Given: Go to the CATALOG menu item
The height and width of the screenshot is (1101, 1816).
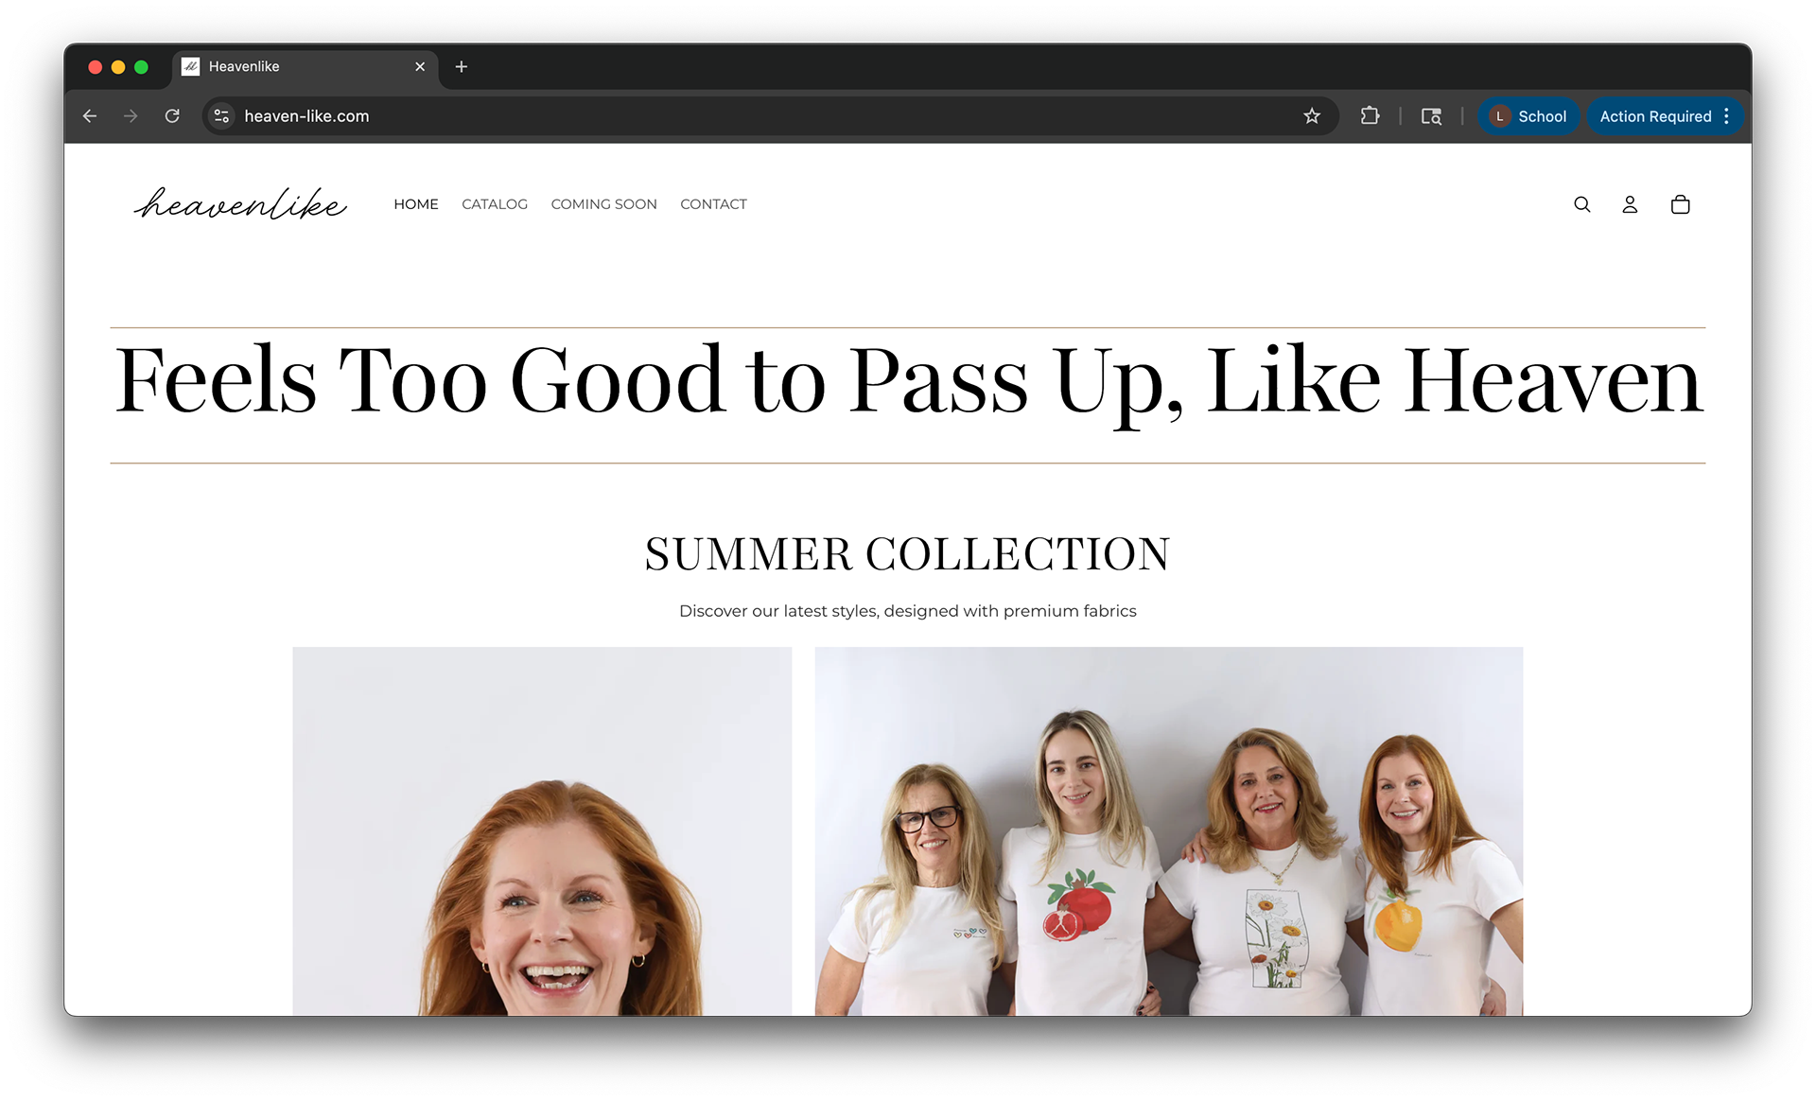Looking at the screenshot, I should coord(495,204).
